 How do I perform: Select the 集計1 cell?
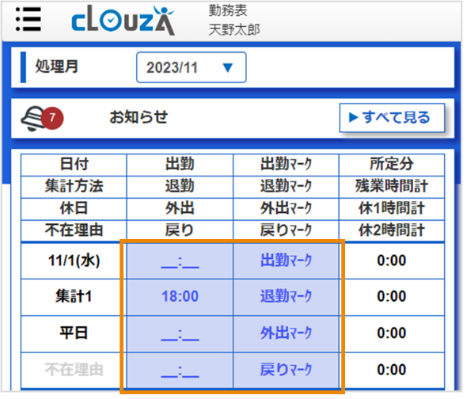[x=74, y=297]
